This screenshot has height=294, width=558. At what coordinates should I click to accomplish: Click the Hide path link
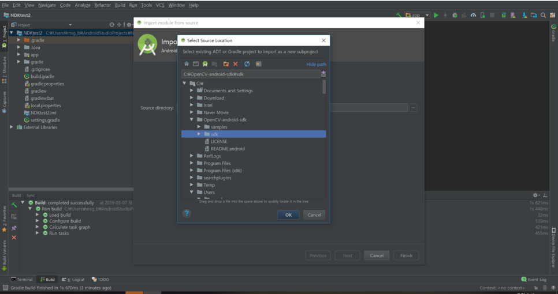coord(317,64)
